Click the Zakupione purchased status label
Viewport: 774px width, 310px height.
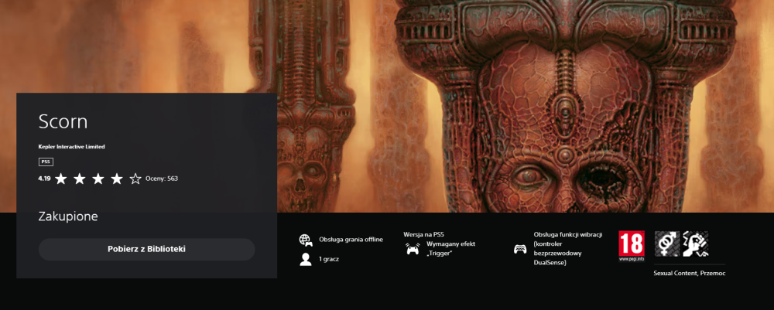point(68,216)
